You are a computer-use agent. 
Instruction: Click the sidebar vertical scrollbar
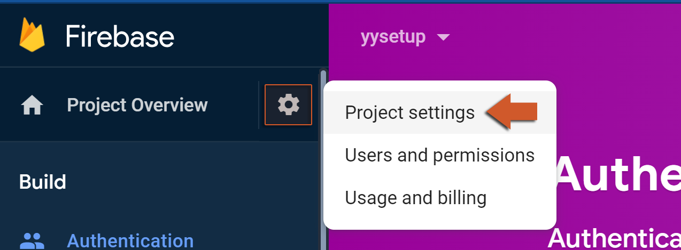click(323, 160)
